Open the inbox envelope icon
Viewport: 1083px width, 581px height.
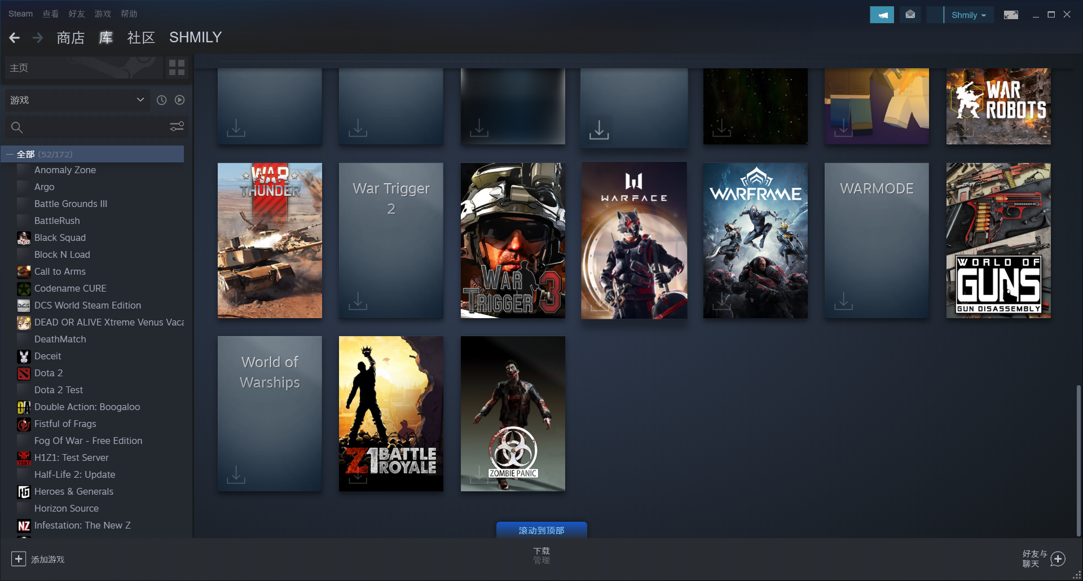[910, 15]
